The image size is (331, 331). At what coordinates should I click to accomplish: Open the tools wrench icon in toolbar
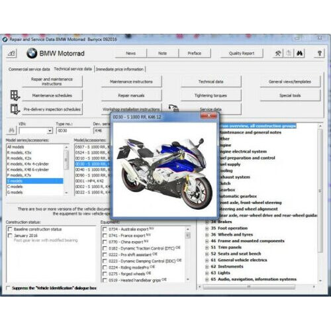(278, 53)
